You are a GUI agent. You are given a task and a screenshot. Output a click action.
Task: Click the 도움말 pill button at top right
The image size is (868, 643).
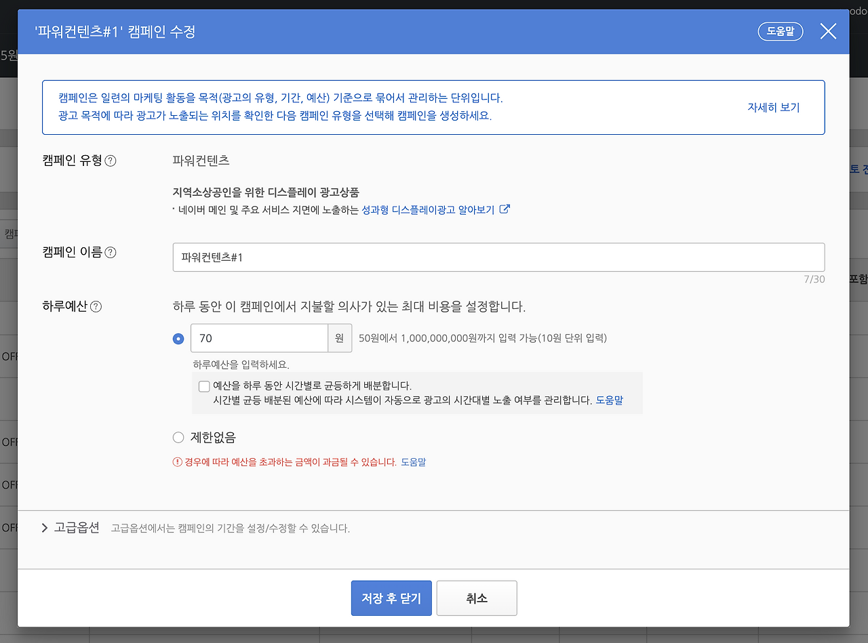[780, 31]
